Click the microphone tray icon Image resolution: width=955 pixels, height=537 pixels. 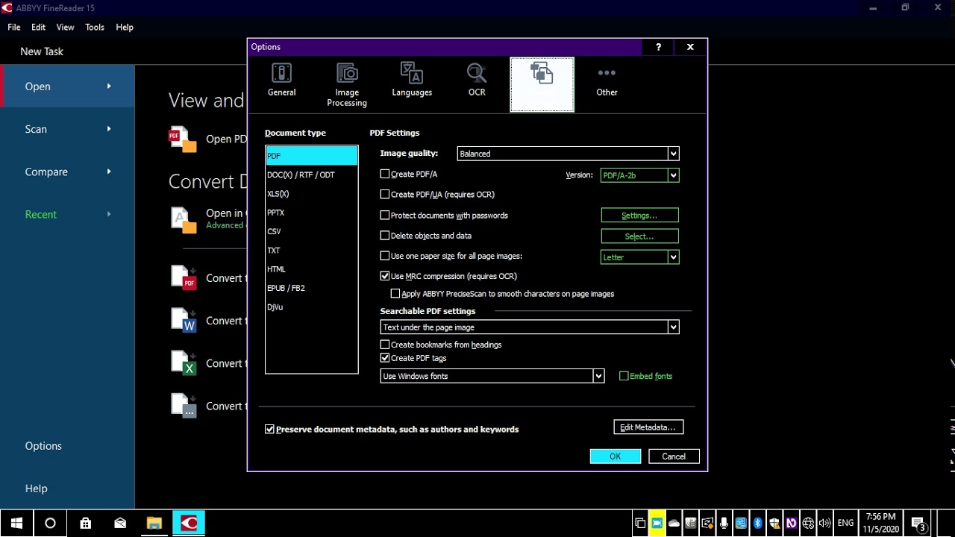(724, 523)
